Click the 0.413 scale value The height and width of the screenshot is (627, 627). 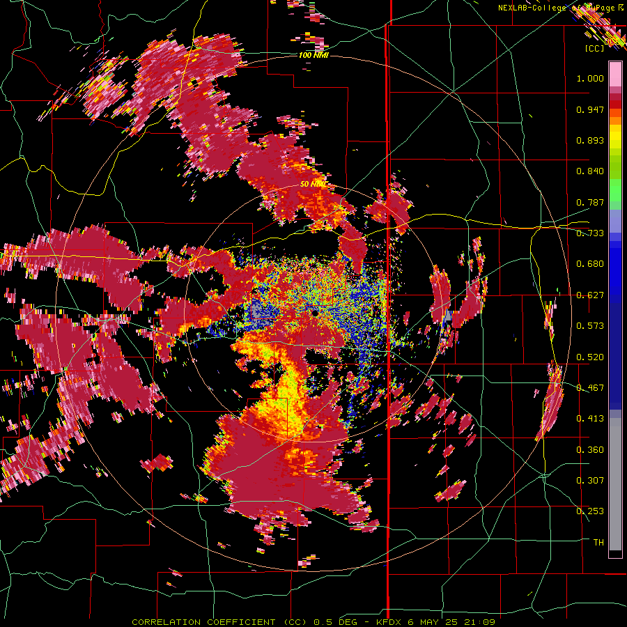click(590, 419)
